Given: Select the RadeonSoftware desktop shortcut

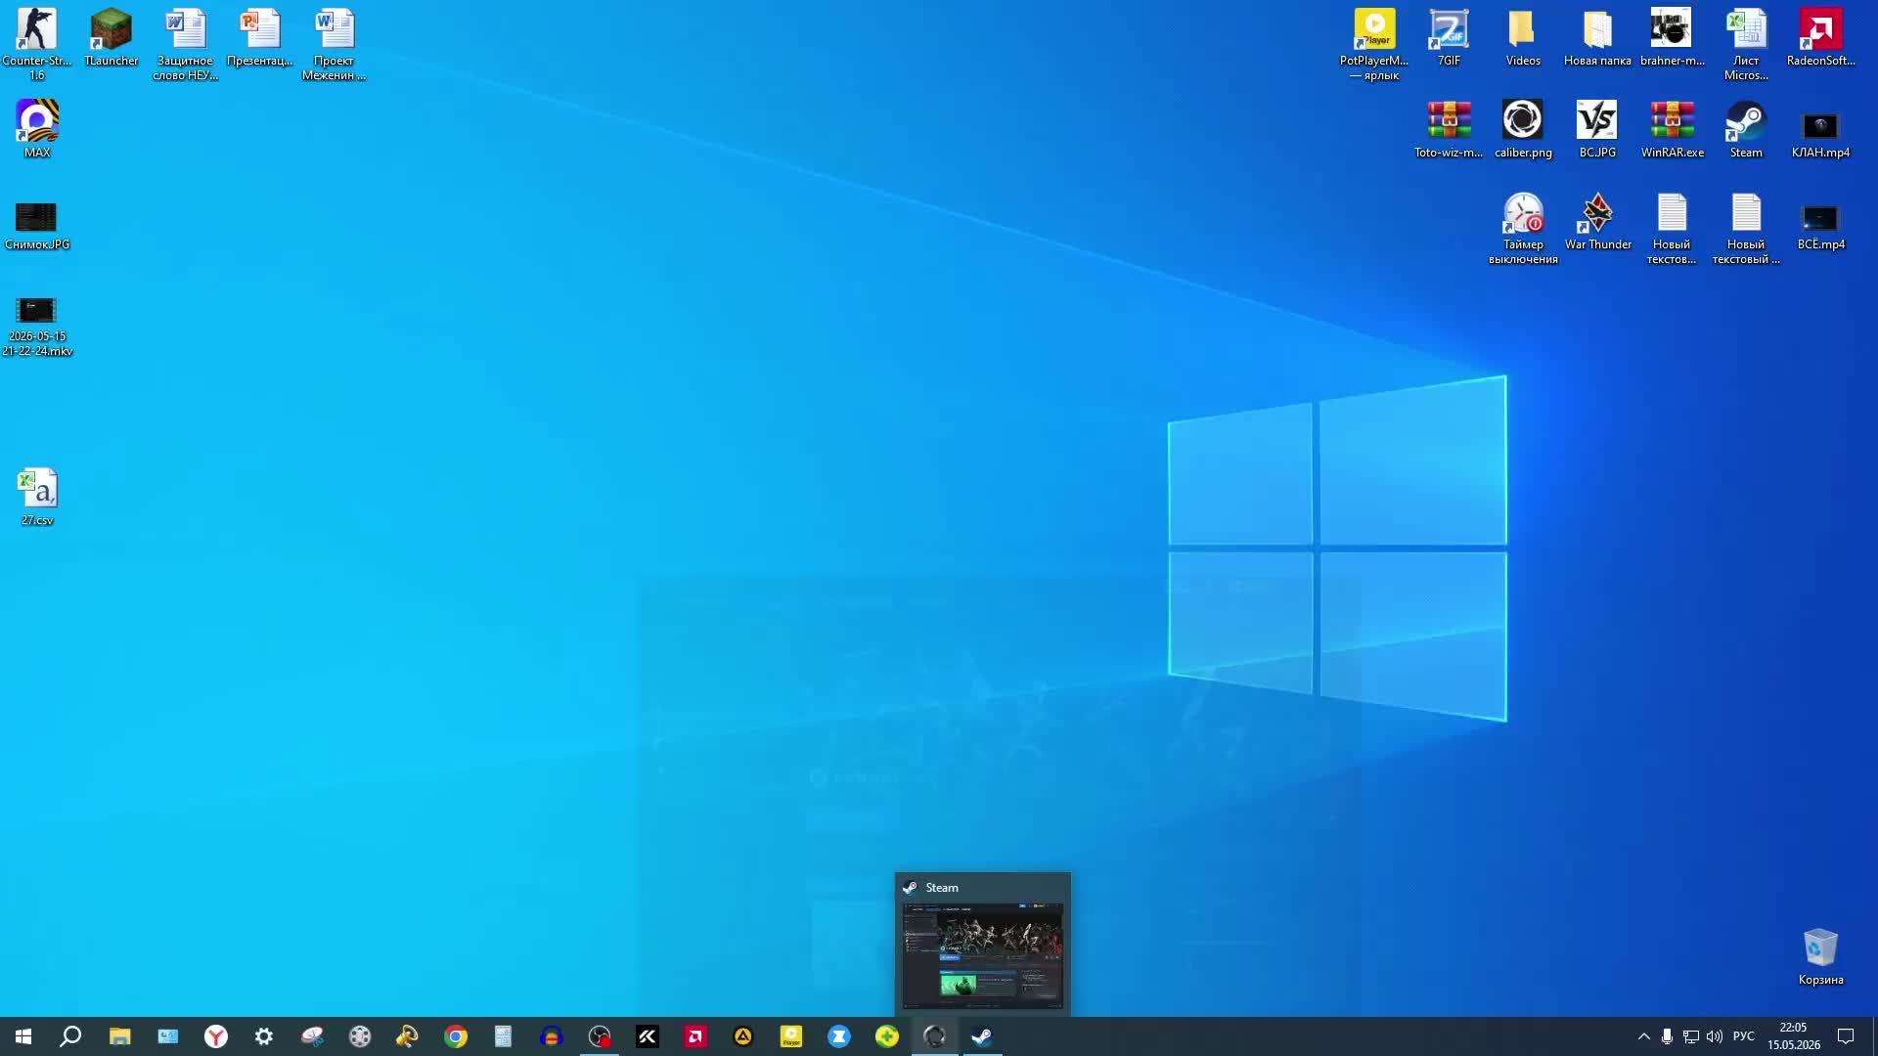Looking at the screenshot, I should [x=1820, y=39].
